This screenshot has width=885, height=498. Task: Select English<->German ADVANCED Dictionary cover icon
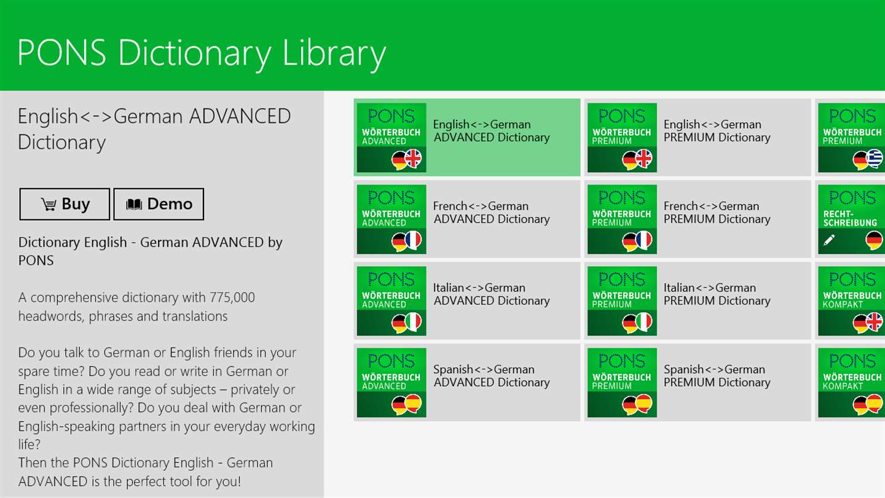coord(391,138)
